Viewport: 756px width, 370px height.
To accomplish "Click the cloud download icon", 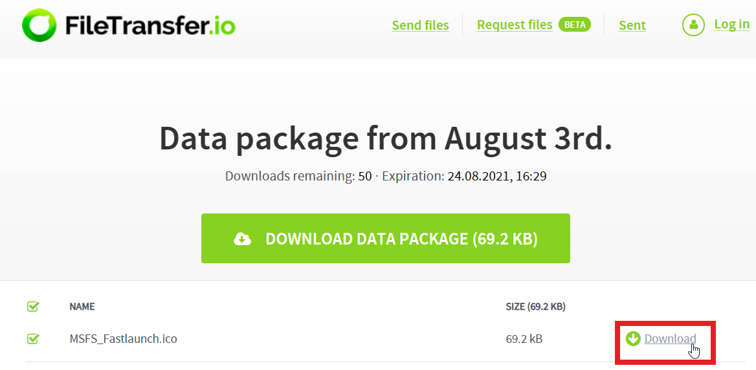I will click(x=242, y=239).
